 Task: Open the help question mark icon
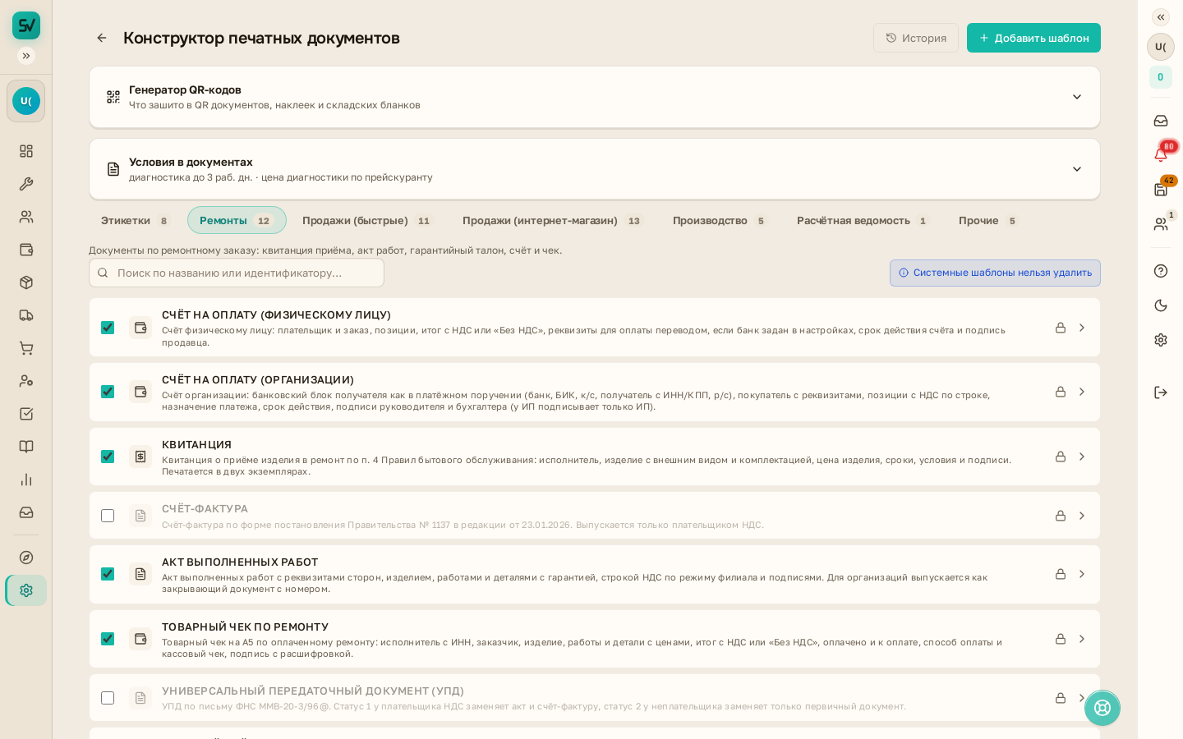(x=1161, y=271)
